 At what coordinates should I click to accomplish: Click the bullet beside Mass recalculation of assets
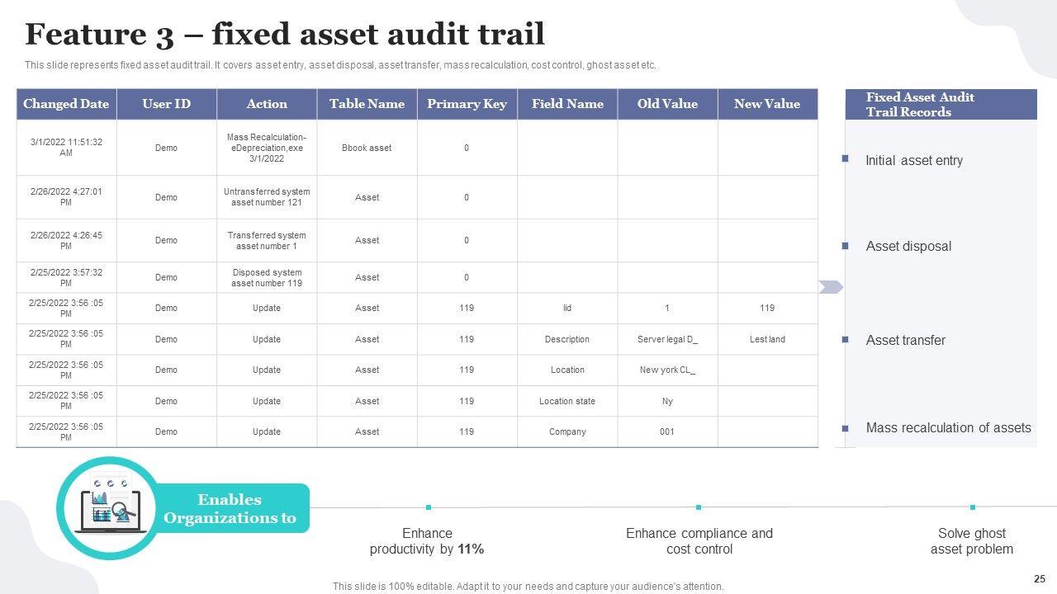tap(845, 428)
